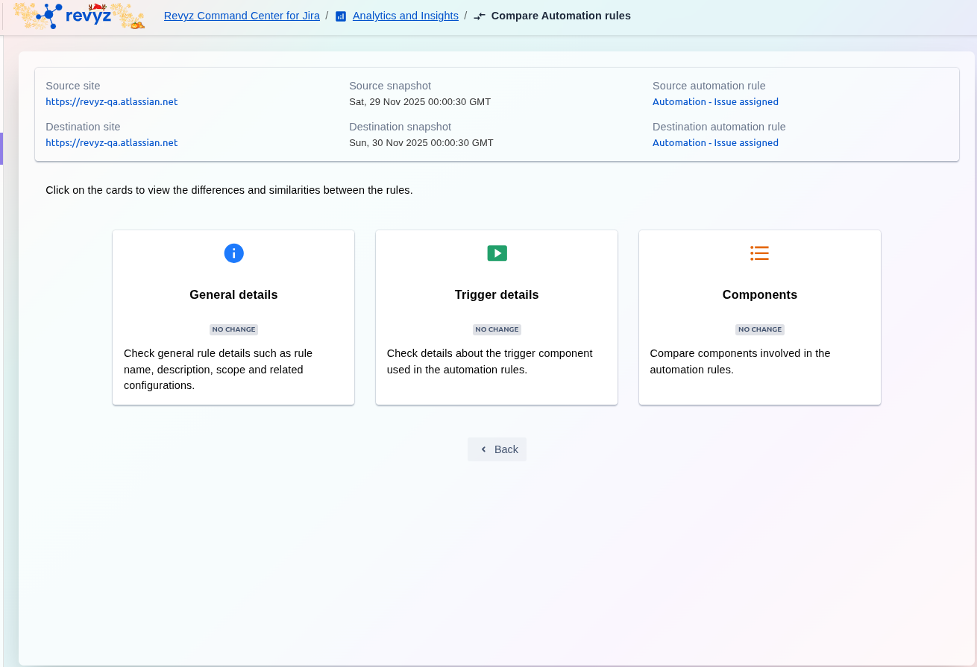
Task: Click the green play icon on Trigger details
Action: (x=497, y=253)
